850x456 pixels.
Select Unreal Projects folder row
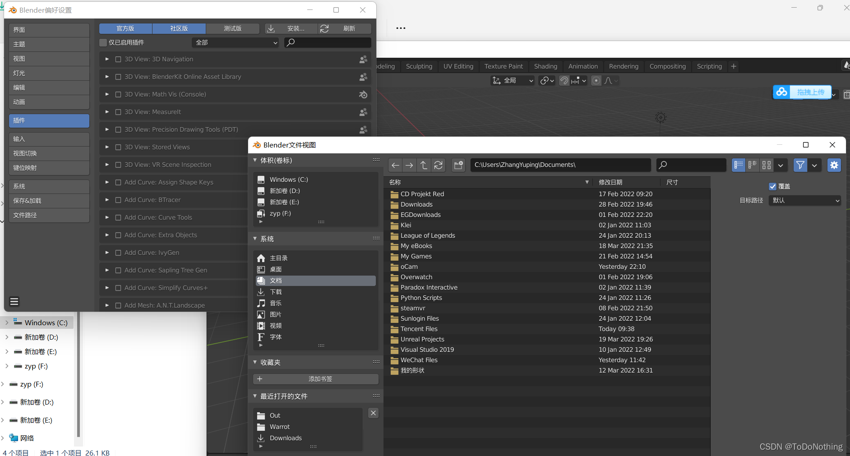coord(547,339)
